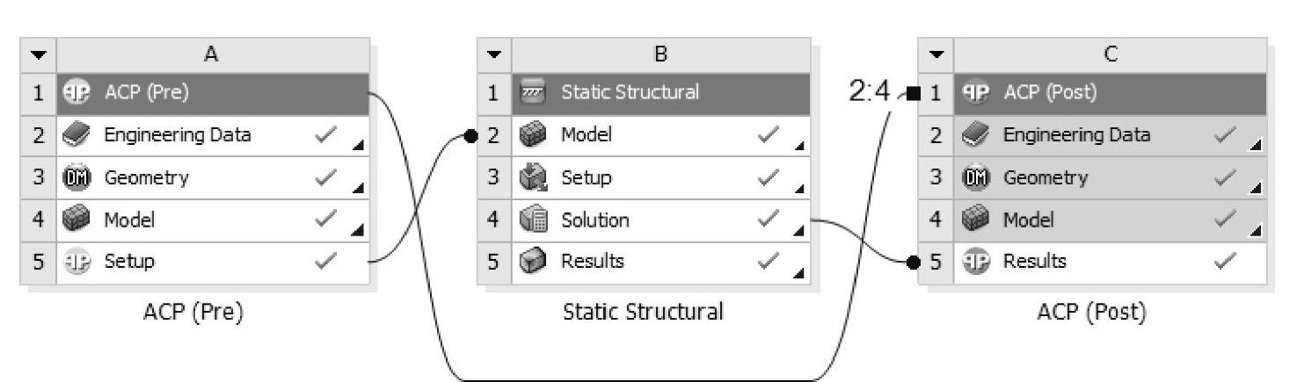Click the ACP (Post) header icon

pyautogui.click(x=972, y=93)
